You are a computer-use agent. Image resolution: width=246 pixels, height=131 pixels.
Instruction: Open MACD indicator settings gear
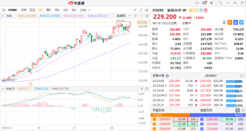pyautogui.click(x=147, y=89)
